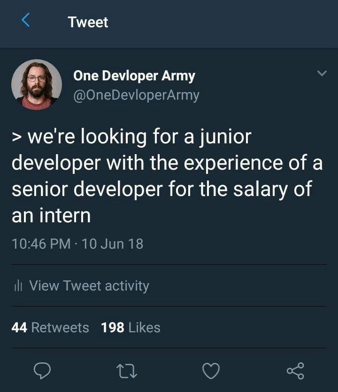Viewport: 338px width, 392px height.
Task: Select the heart outline under the tweet
Action: click(x=210, y=371)
